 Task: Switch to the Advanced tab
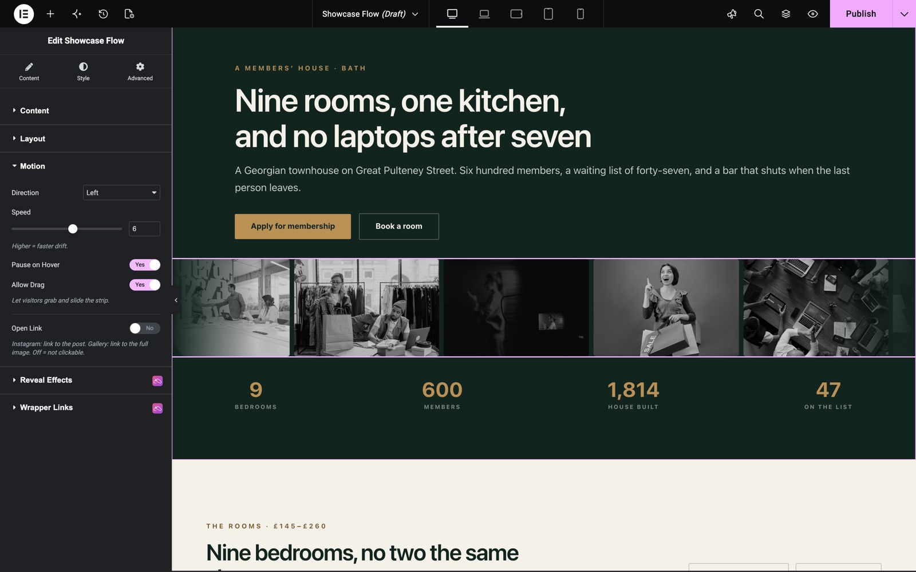pyautogui.click(x=140, y=71)
